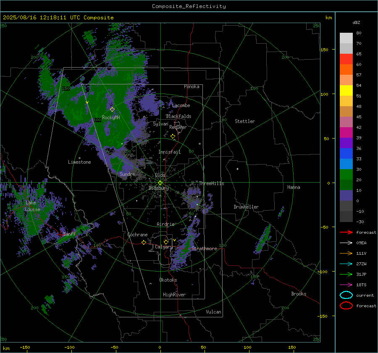Click the Okotoks town label

point(168,280)
